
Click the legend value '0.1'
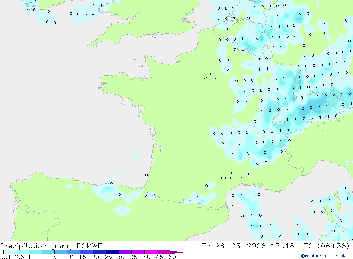(6, 257)
